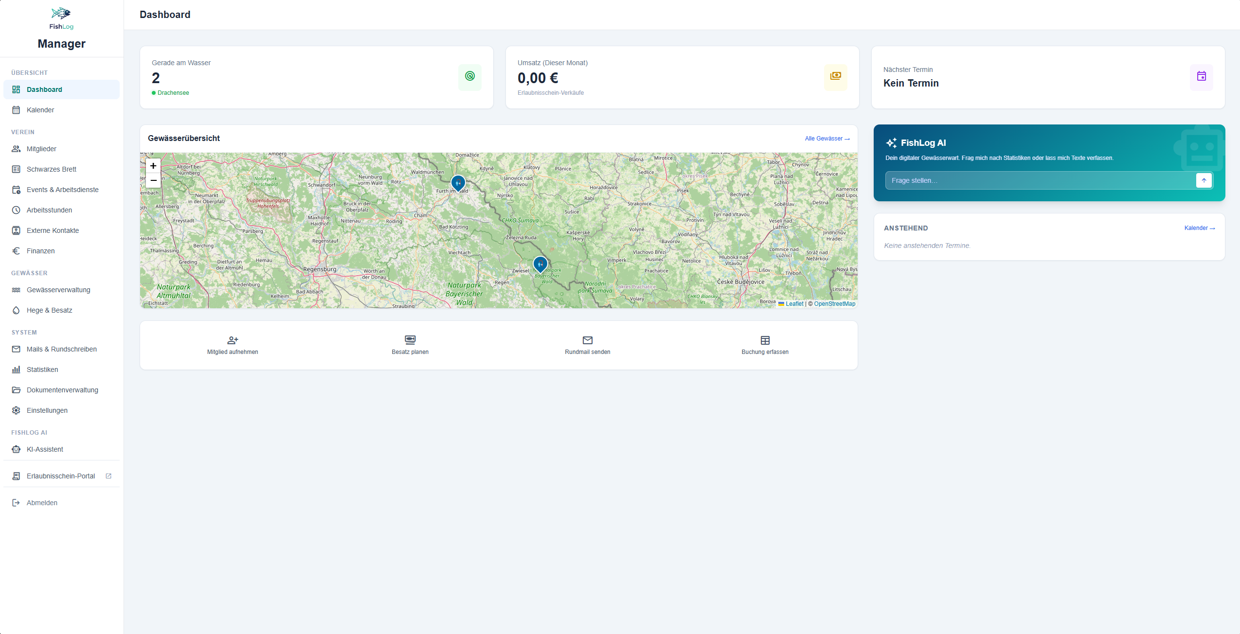1240x634 pixels.
Task: Follow Kalender link in Anstehend panel
Action: pos(1200,228)
